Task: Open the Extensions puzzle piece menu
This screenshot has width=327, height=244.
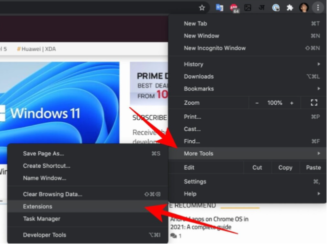Action: click(x=290, y=8)
